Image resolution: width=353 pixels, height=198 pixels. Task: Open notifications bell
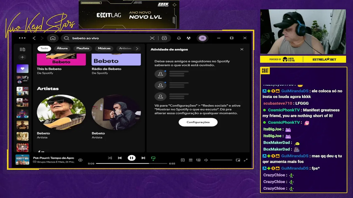coord(179,38)
